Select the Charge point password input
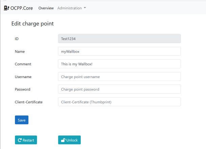Screen dimensions: 206x149 pyautogui.click(x=119, y=89)
